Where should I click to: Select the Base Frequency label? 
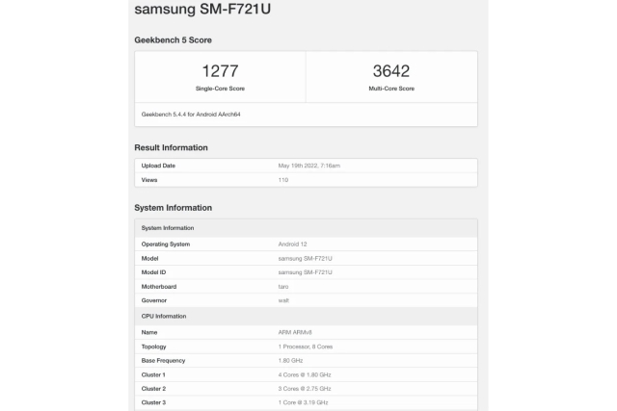pyautogui.click(x=163, y=361)
